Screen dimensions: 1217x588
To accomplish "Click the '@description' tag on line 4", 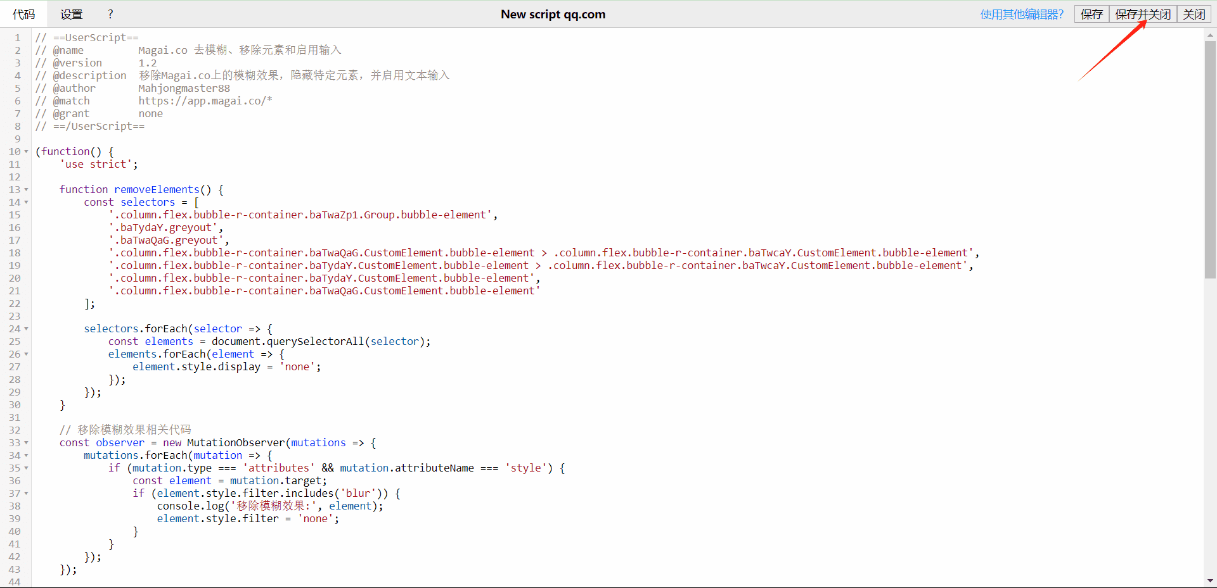I will tap(90, 75).
